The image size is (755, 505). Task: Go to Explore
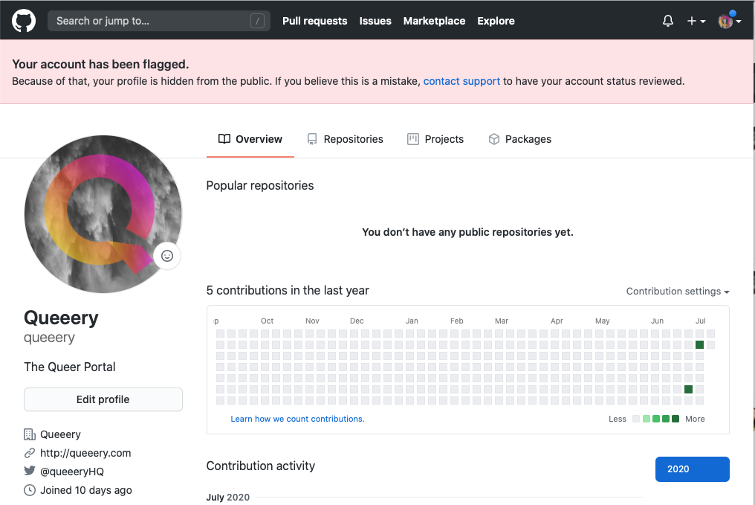[x=496, y=22]
